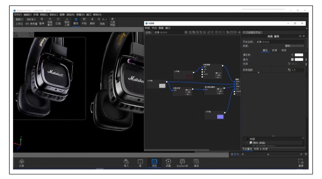
Task: Collapse the 材质 tree node
Action: 244,139
